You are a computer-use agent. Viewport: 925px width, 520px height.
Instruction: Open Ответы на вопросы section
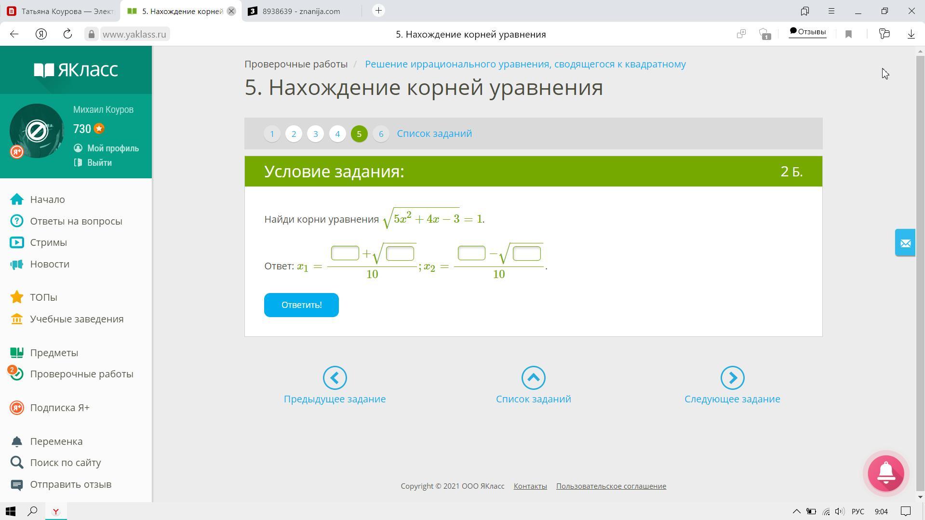click(x=76, y=221)
